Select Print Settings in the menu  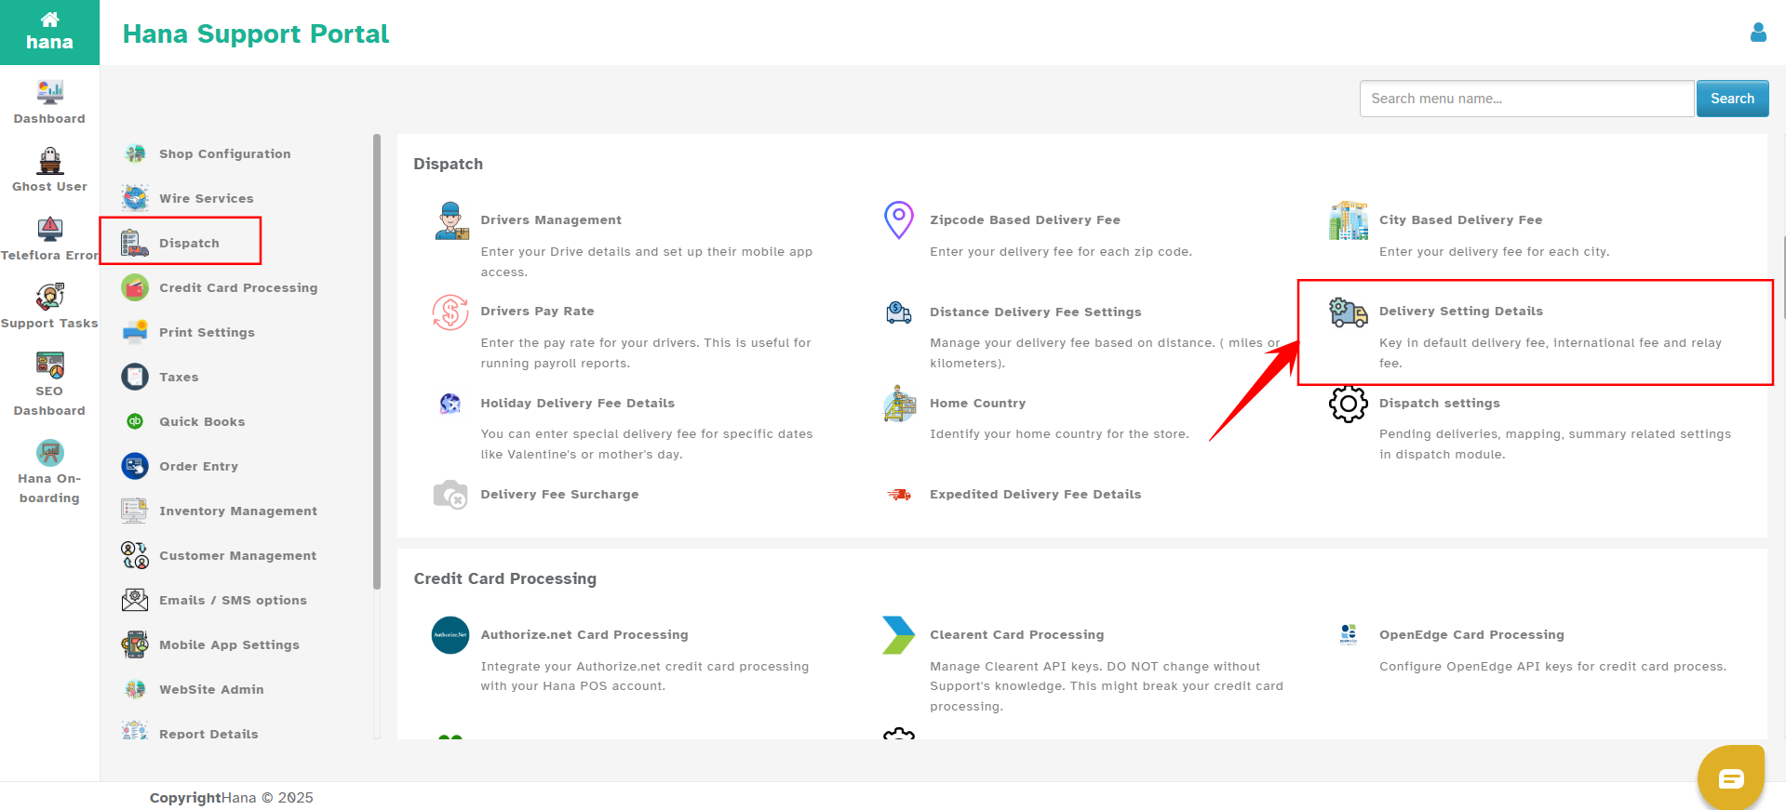point(207,333)
